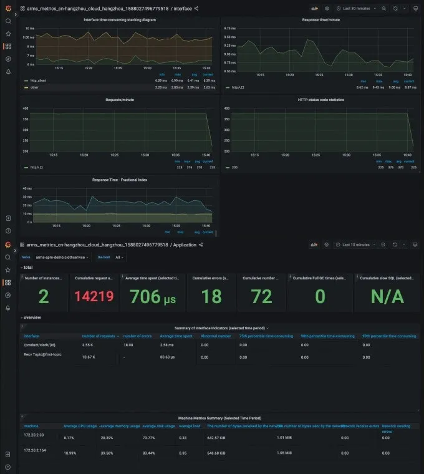The width and height of the screenshot is (424, 474).
Task: Open dashboards icon in Application dashboard sidebar
Action: (8, 283)
